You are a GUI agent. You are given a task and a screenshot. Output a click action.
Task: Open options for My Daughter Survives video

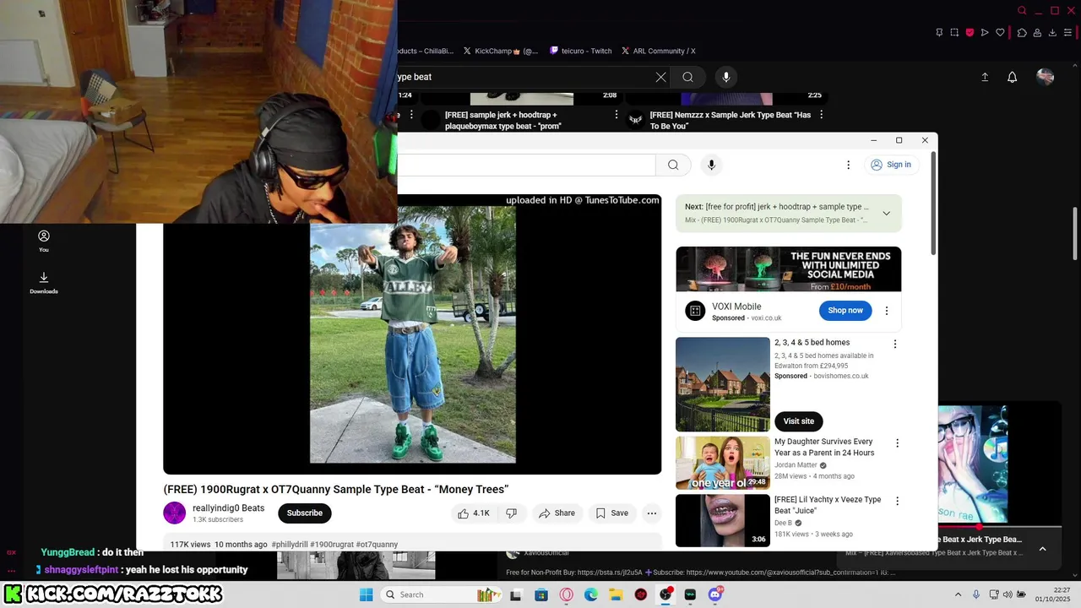(x=897, y=443)
